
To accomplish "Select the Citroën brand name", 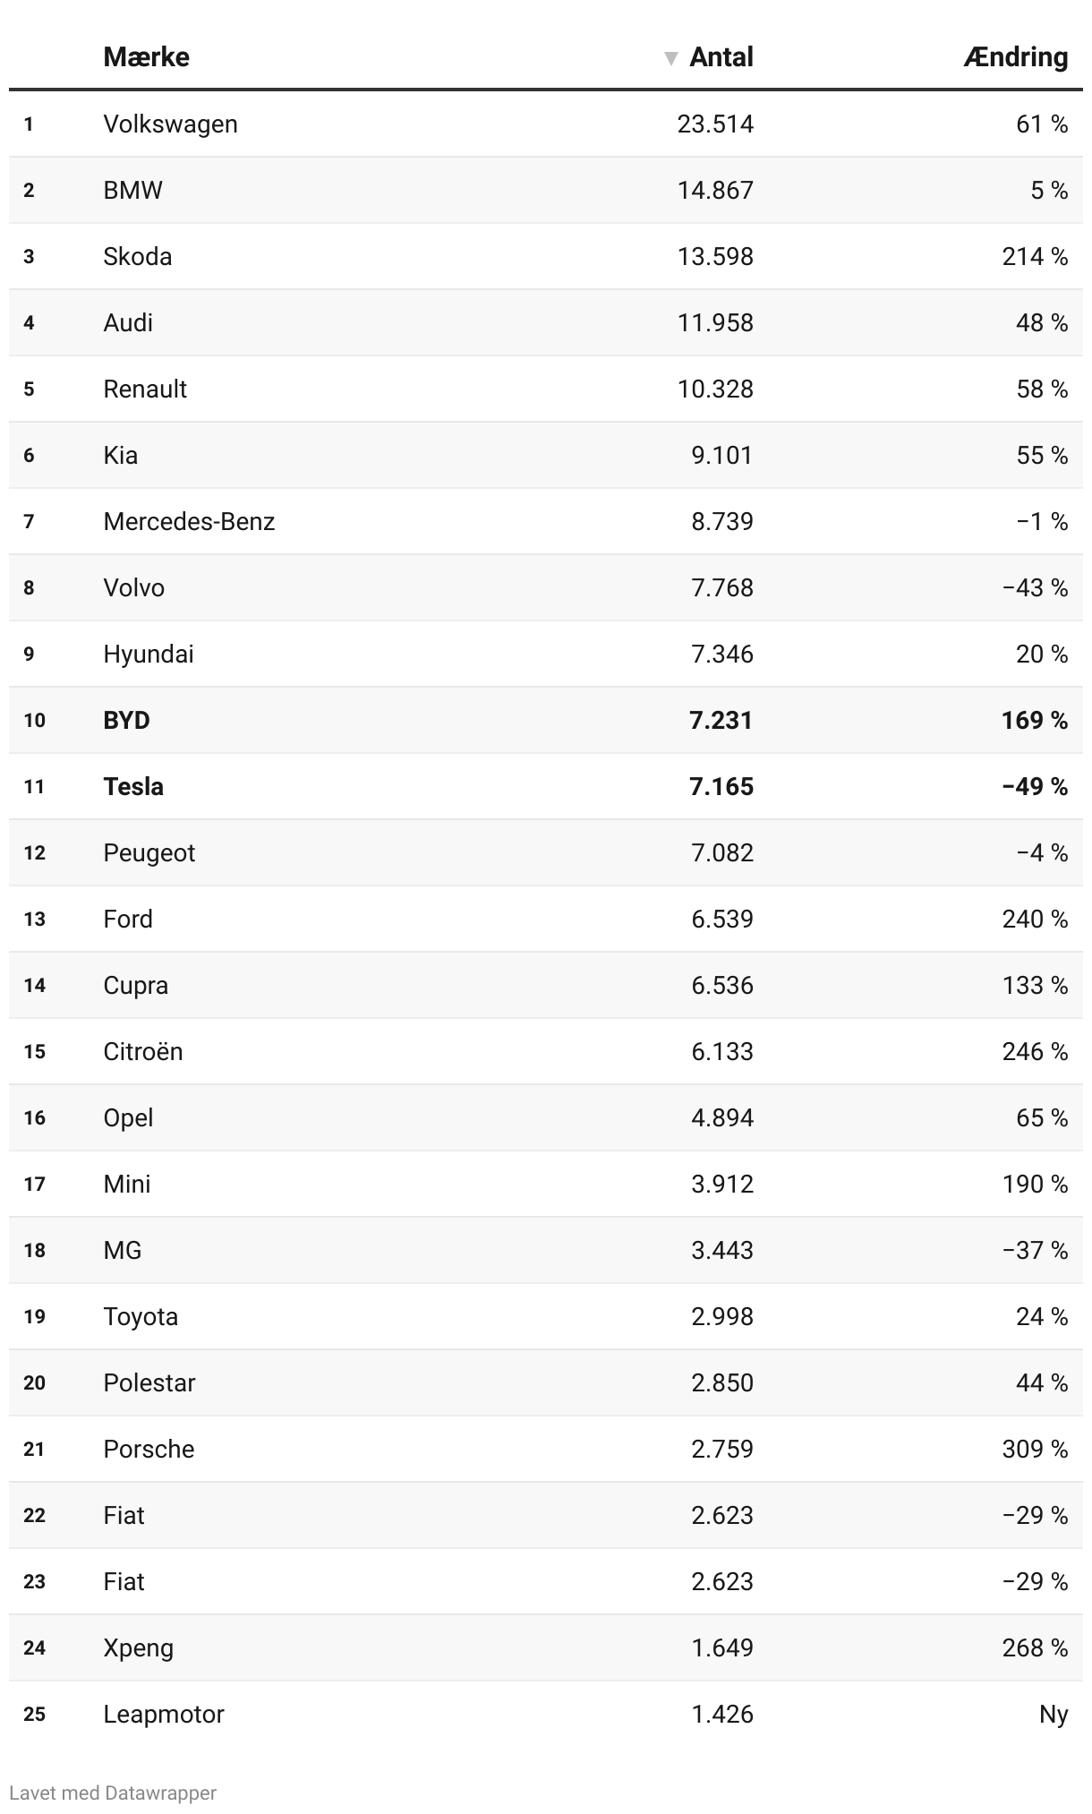I will coord(143,1051).
